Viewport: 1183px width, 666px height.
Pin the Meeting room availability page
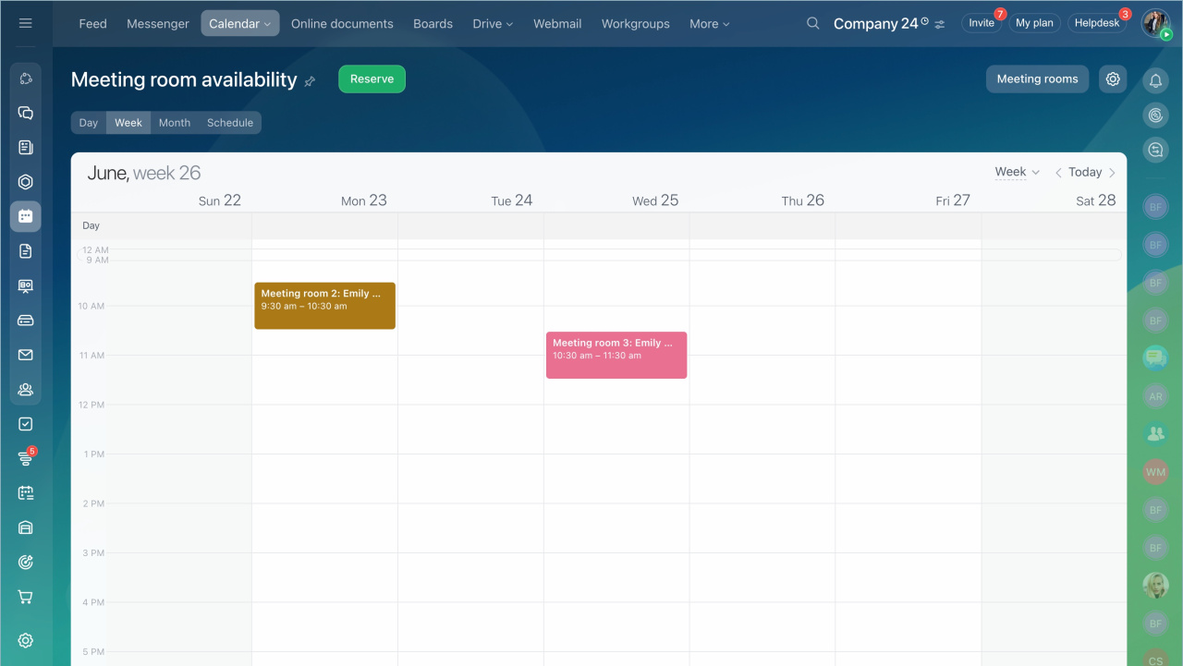point(310,81)
